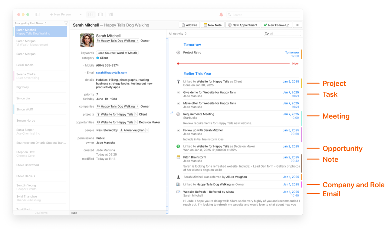Select Stephen Haw contact
This screenshot has height=232, width=388.
point(41,154)
